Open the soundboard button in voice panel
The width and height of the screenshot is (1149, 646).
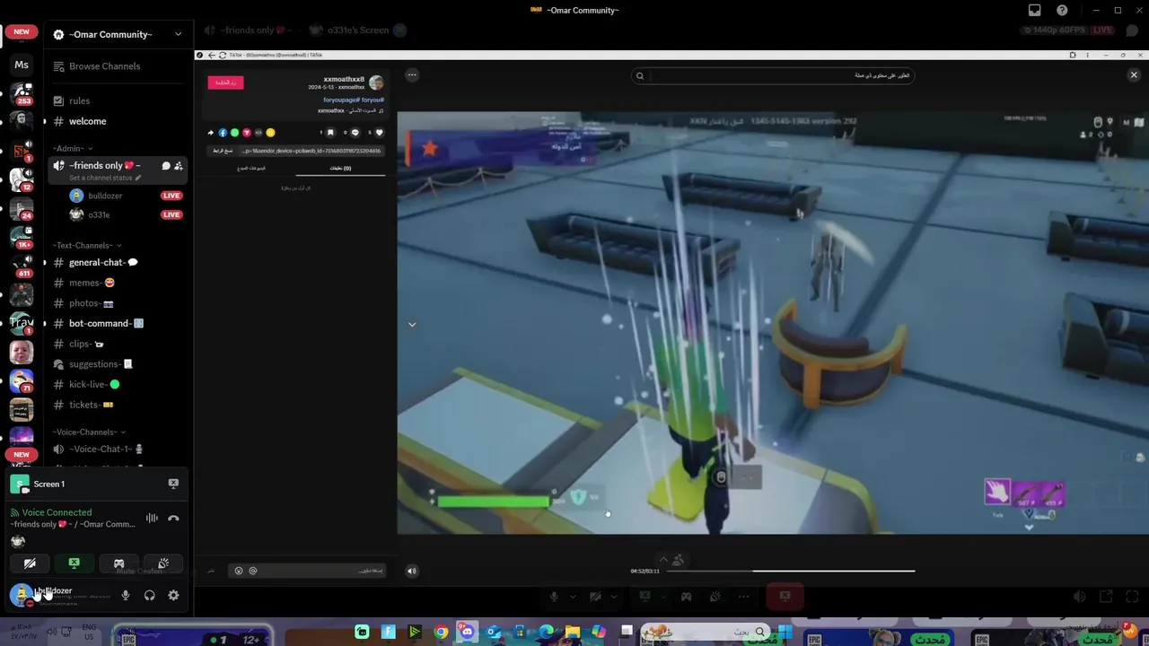point(163,563)
